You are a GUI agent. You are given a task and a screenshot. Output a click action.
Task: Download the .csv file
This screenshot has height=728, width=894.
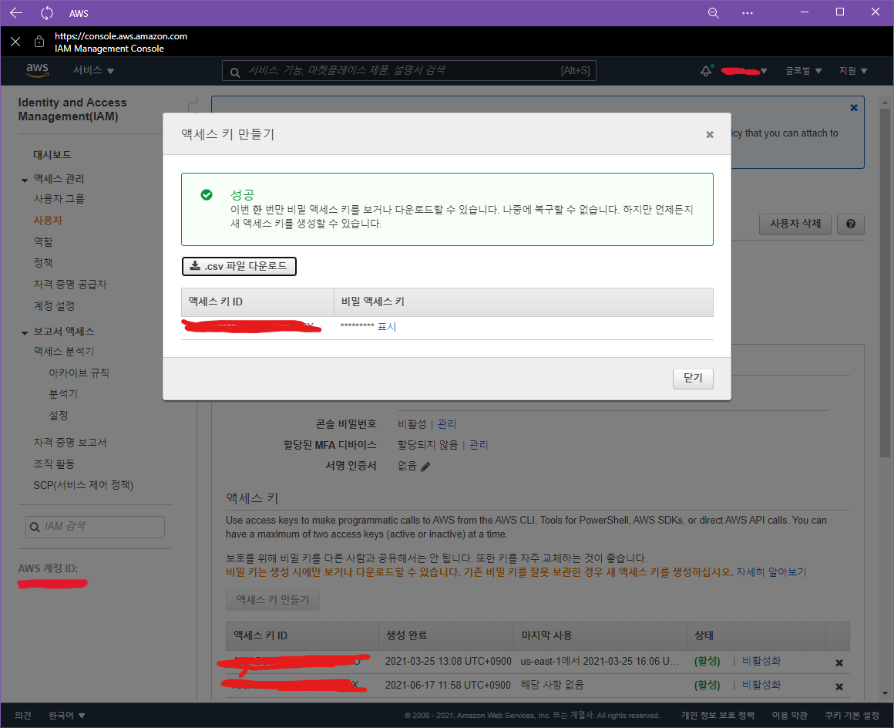pos(239,266)
